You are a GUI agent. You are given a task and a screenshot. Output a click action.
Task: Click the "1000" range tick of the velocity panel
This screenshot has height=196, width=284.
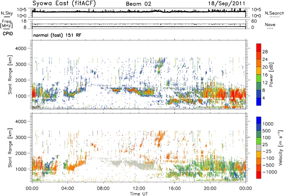[x=21, y=169]
